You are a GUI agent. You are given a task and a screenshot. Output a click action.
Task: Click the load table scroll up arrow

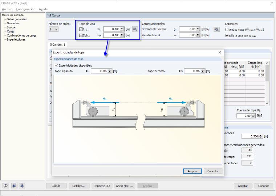click(x=267, y=63)
